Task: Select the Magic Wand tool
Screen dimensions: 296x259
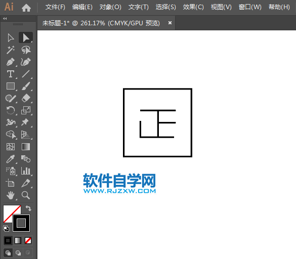Action: [11, 50]
